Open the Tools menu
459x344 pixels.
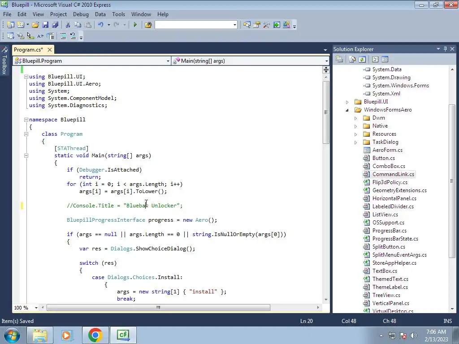click(x=118, y=14)
